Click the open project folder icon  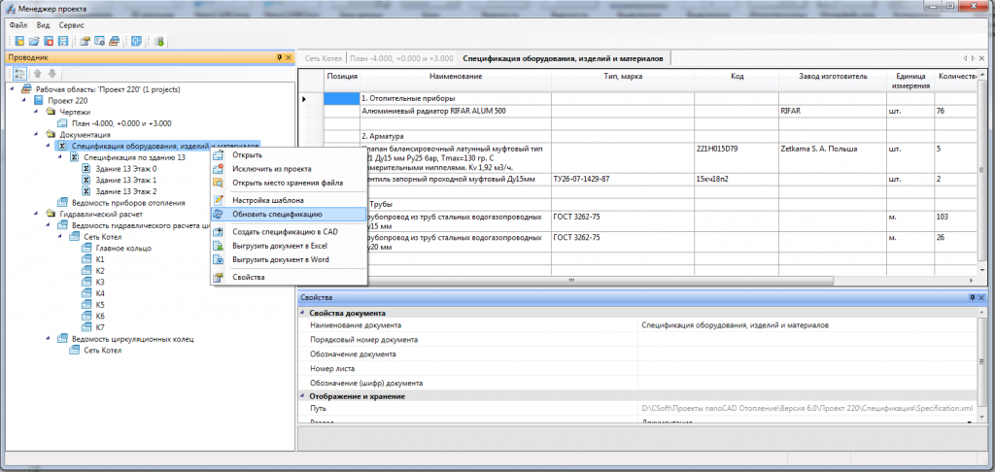[34, 41]
